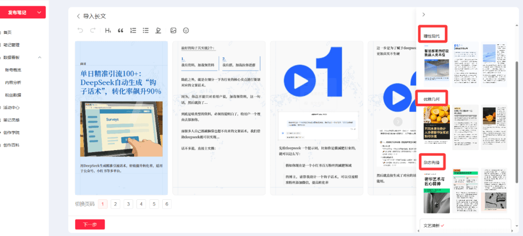Select 内容分析 under 数据看板
This screenshot has width=523, height=236.
pyautogui.click(x=13, y=83)
